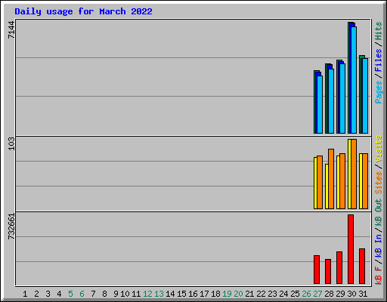Select the day 28 orange sites bar

[331, 179]
